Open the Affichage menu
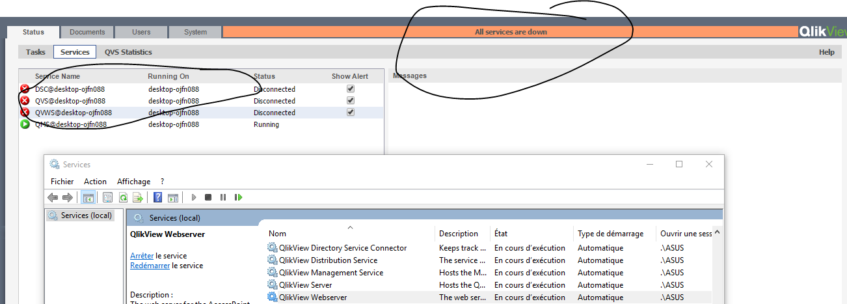Viewport: 847px width, 304px height. click(x=133, y=182)
